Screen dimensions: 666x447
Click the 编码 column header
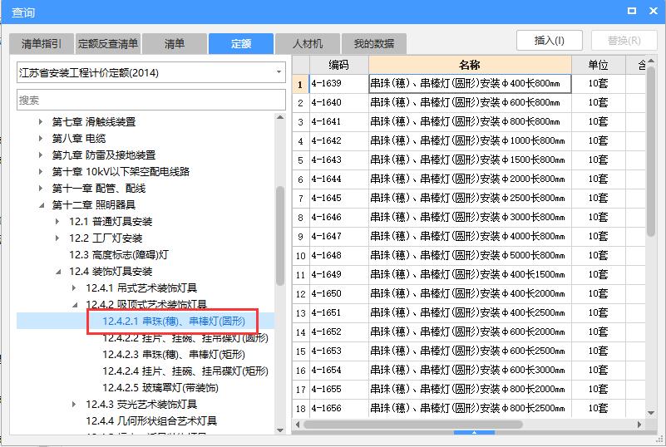click(339, 65)
